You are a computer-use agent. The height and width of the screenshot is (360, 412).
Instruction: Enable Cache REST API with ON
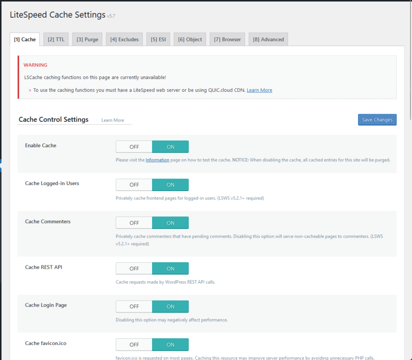(x=170, y=269)
